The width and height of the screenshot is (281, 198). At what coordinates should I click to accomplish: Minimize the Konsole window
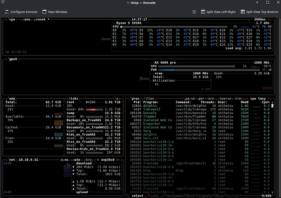click(x=257, y=2)
